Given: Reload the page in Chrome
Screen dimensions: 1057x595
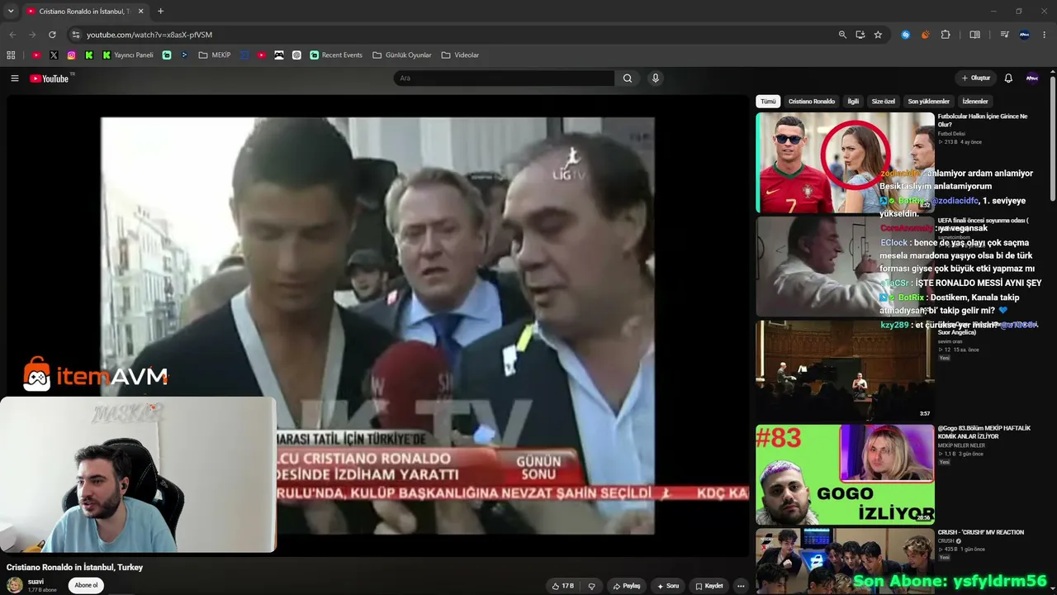Looking at the screenshot, I should [52, 35].
